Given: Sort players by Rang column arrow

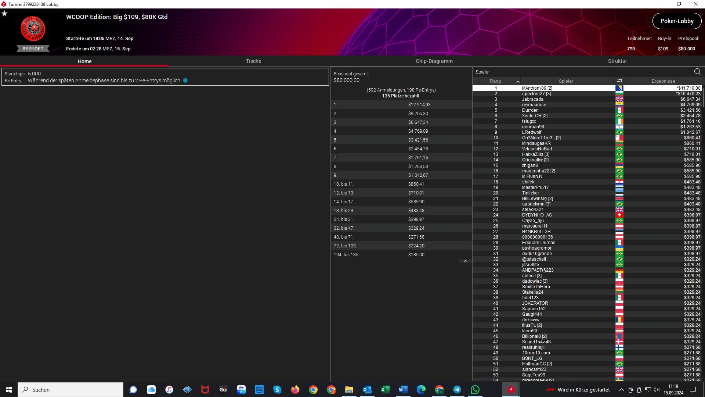Looking at the screenshot, I should click(x=518, y=81).
